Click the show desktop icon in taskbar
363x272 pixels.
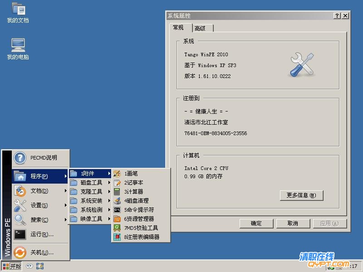click(40, 266)
